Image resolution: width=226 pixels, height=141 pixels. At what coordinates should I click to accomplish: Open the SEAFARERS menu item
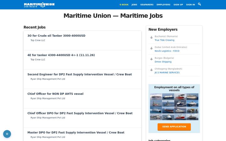coord(147,5)
